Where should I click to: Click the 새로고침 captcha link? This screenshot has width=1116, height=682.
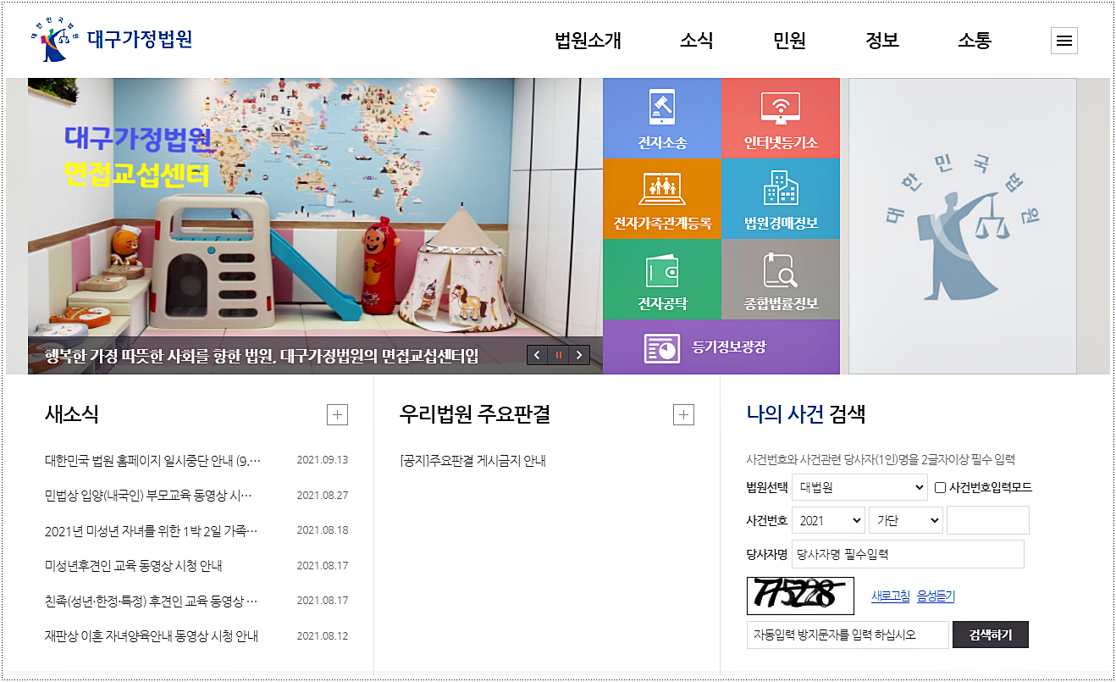[891, 596]
